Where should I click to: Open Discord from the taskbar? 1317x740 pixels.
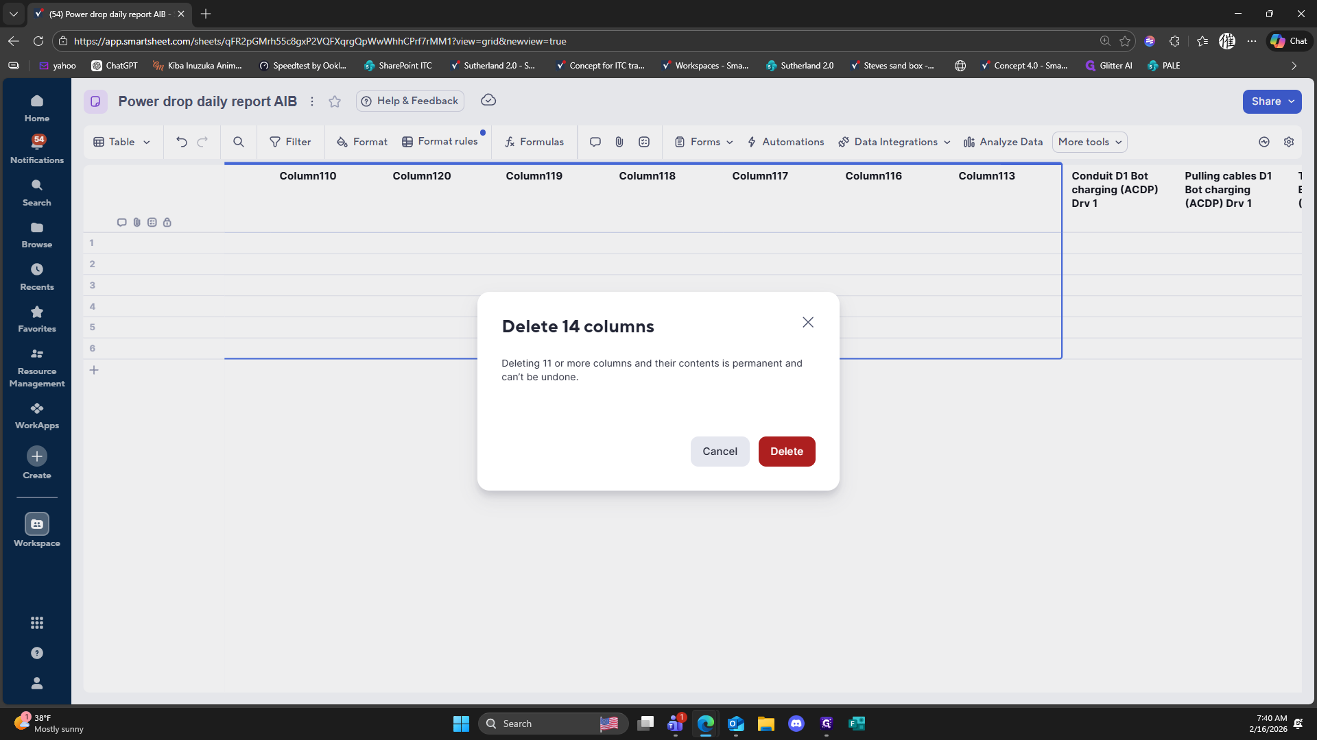click(x=796, y=724)
